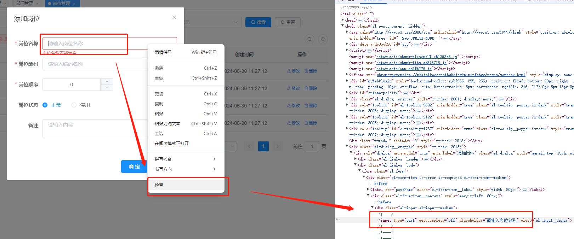Close the 添加岗位 dialog with the X icon
The width and height of the screenshot is (574, 239).
pos(174,17)
